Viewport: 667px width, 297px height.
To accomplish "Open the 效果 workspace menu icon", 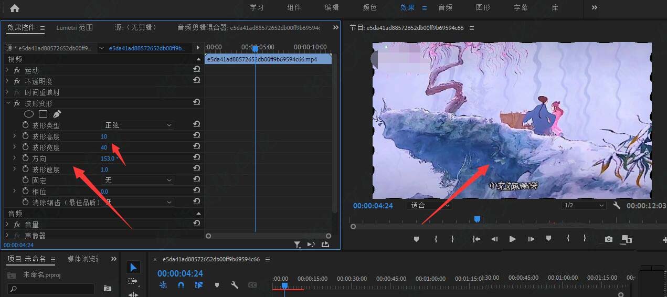I will pos(425,8).
